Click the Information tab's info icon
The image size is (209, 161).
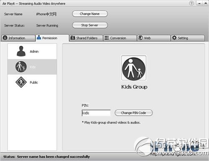5,38
